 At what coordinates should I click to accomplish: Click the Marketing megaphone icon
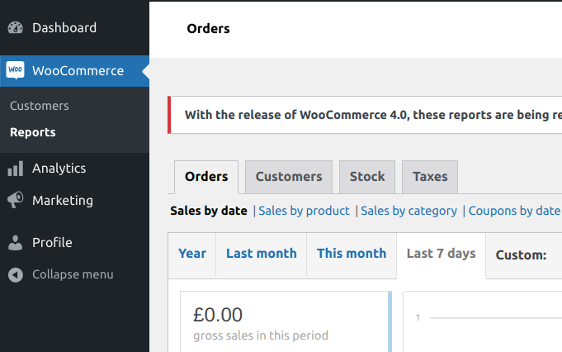pos(15,200)
